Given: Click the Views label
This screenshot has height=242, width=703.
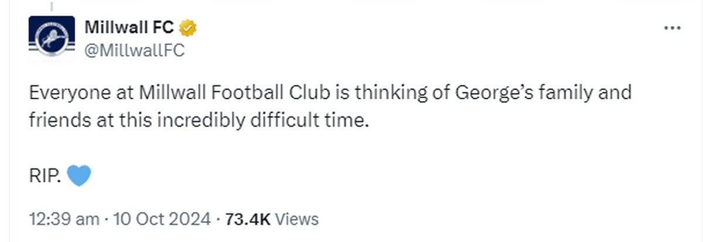Looking at the screenshot, I should coord(297,219).
